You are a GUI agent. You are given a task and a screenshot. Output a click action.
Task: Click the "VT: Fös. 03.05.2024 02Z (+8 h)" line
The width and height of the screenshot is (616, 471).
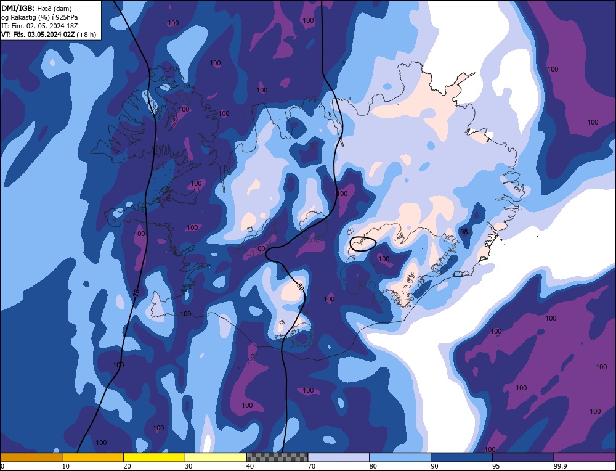tap(48, 35)
